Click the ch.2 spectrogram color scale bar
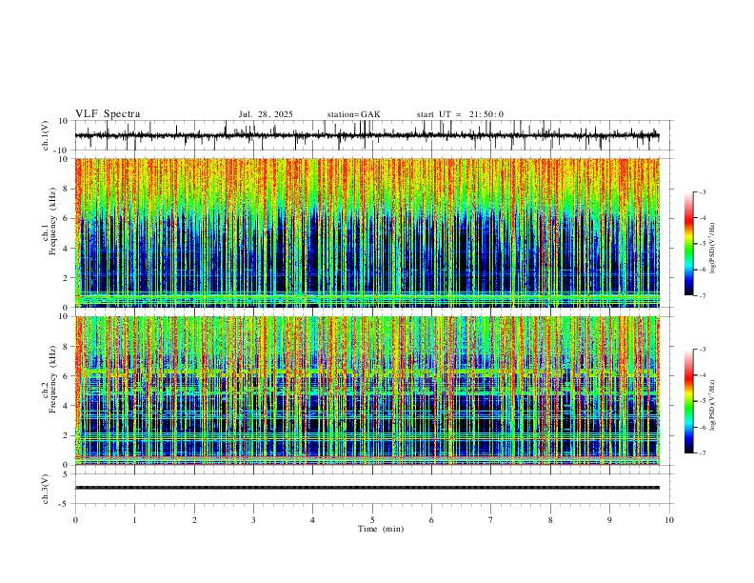This screenshot has height=583, width=754. click(688, 401)
